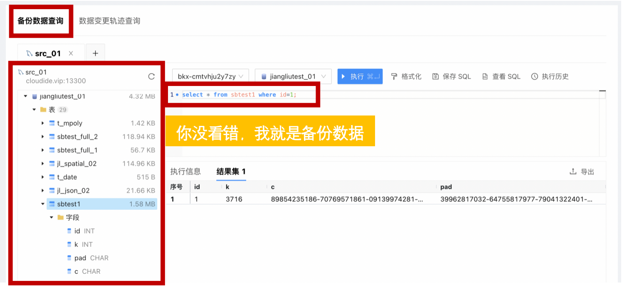Collapse the 表 (tables) folder node

pyautogui.click(x=34, y=109)
